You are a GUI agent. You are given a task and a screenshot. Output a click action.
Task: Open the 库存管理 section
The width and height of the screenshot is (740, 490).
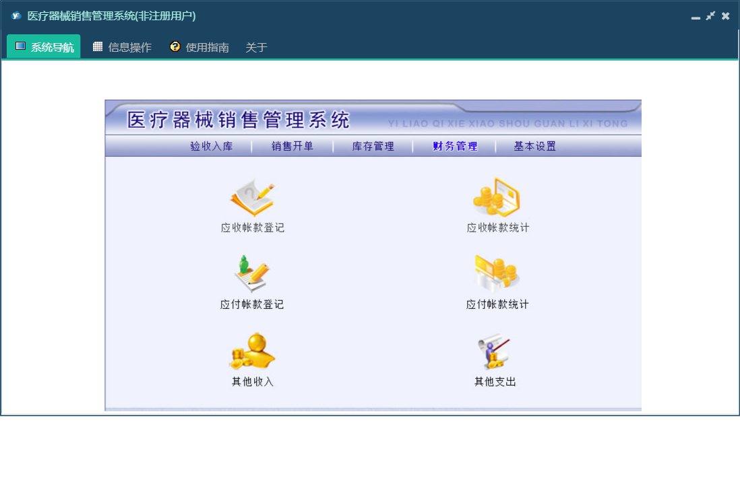[x=373, y=146]
